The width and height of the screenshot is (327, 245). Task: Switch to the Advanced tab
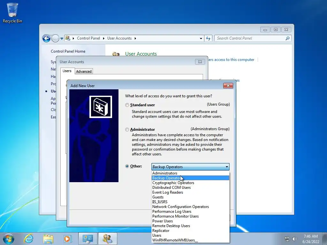coord(84,71)
